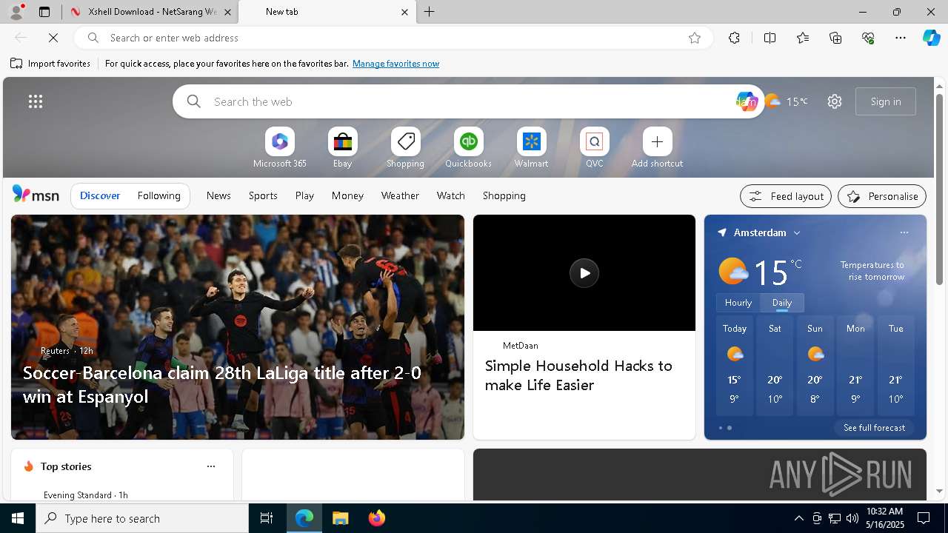Open the Money menu item
The width and height of the screenshot is (948, 533).
[x=347, y=195]
